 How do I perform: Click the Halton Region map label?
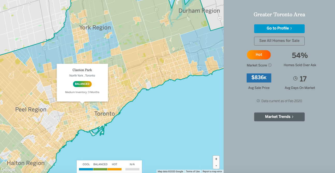(26, 163)
